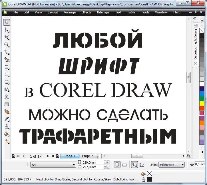Image resolution: width=207 pixels, height=185 pixels.
Task: Pick the yellow color swatch
Action: point(202,103)
